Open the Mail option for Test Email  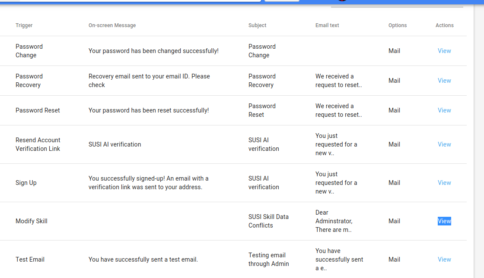pyautogui.click(x=394, y=259)
